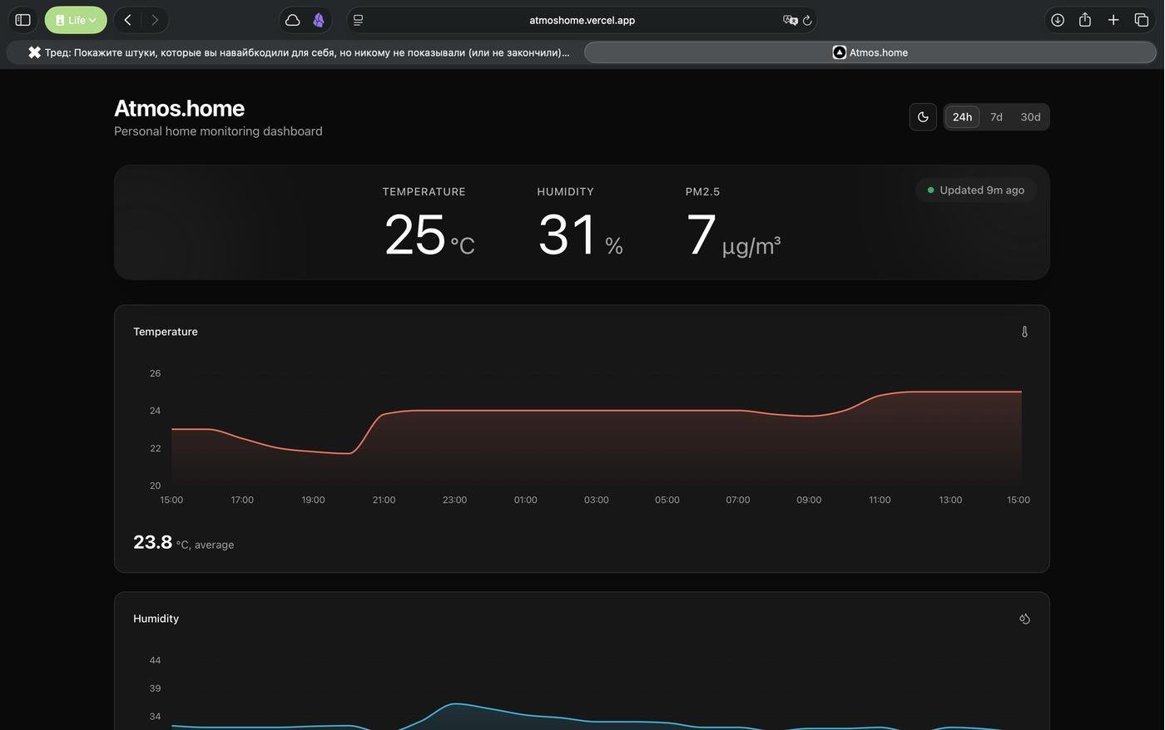The image size is (1165, 730).
Task: Click the atmoshome.vercel.app address field
Action: pos(582,20)
